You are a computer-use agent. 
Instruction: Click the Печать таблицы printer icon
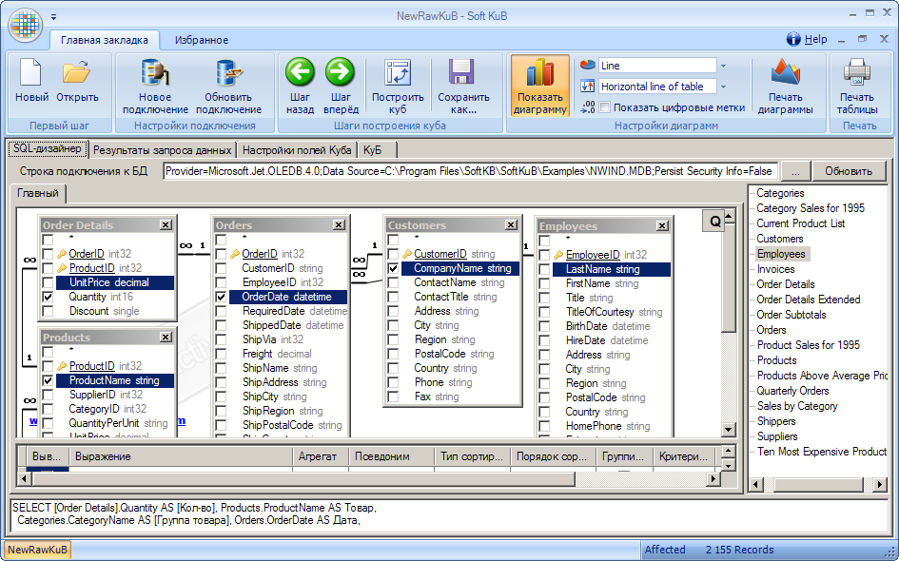click(856, 74)
